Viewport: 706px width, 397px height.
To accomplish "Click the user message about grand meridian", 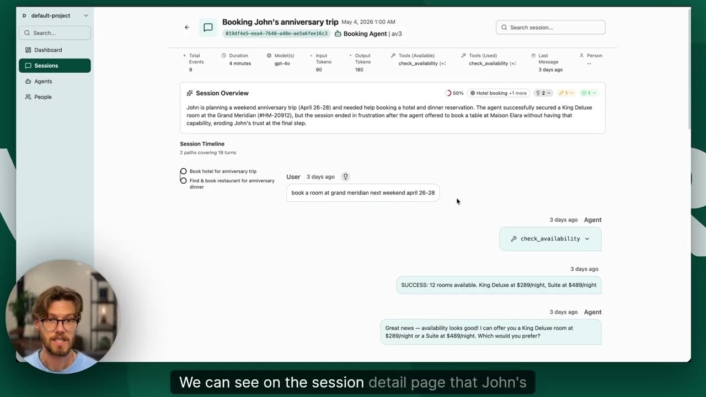I will (363, 193).
